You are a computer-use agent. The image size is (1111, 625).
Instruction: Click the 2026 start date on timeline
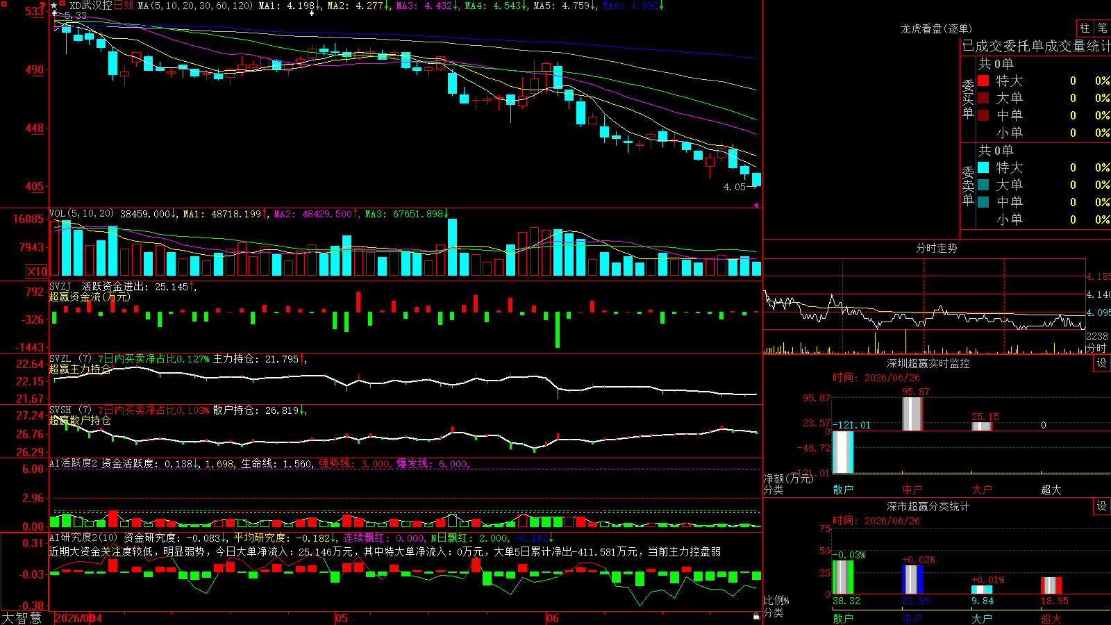point(78,618)
